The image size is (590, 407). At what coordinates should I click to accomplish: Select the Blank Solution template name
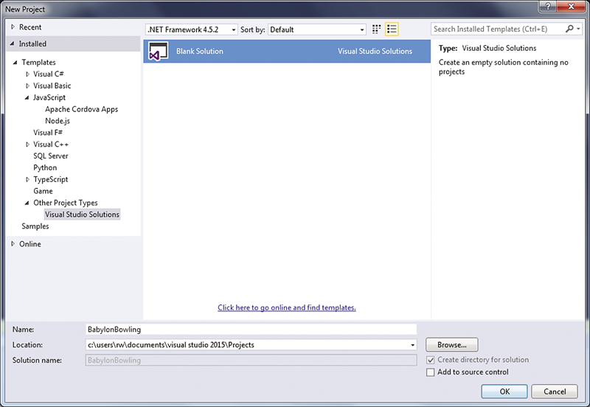pyautogui.click(x=200, y=51)
